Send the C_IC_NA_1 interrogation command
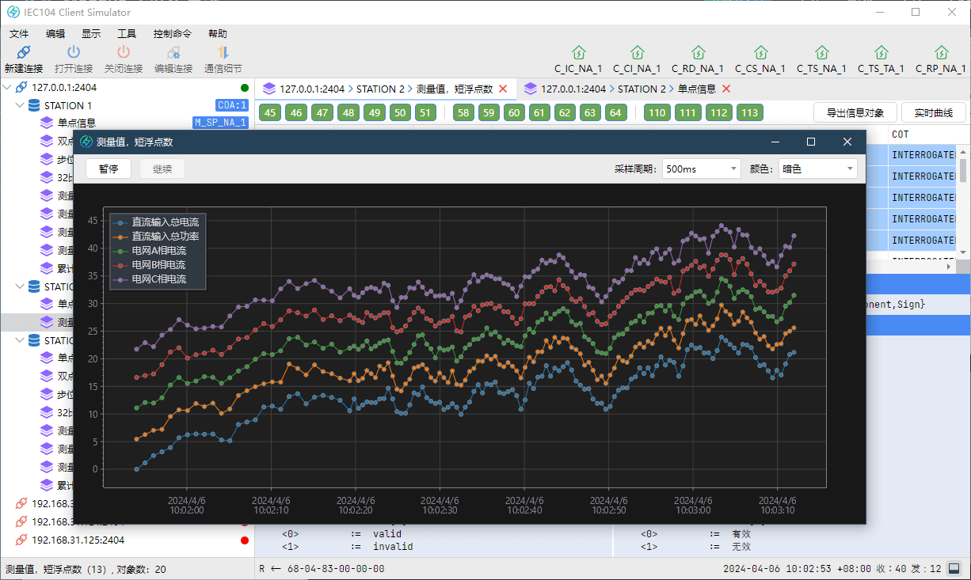The width and height of the screenshot is (971, 580). [578, 53]
